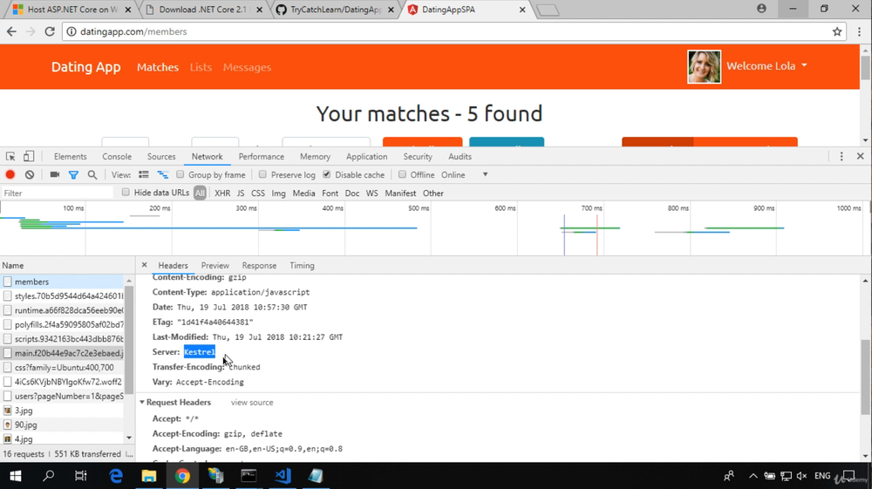Show the Timing tab of request
Screen dimensions: 872x489
(302, 266)
